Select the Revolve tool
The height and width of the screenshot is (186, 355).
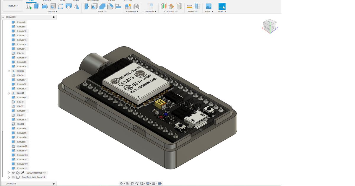pyautogui.click(x=44, y=6)
